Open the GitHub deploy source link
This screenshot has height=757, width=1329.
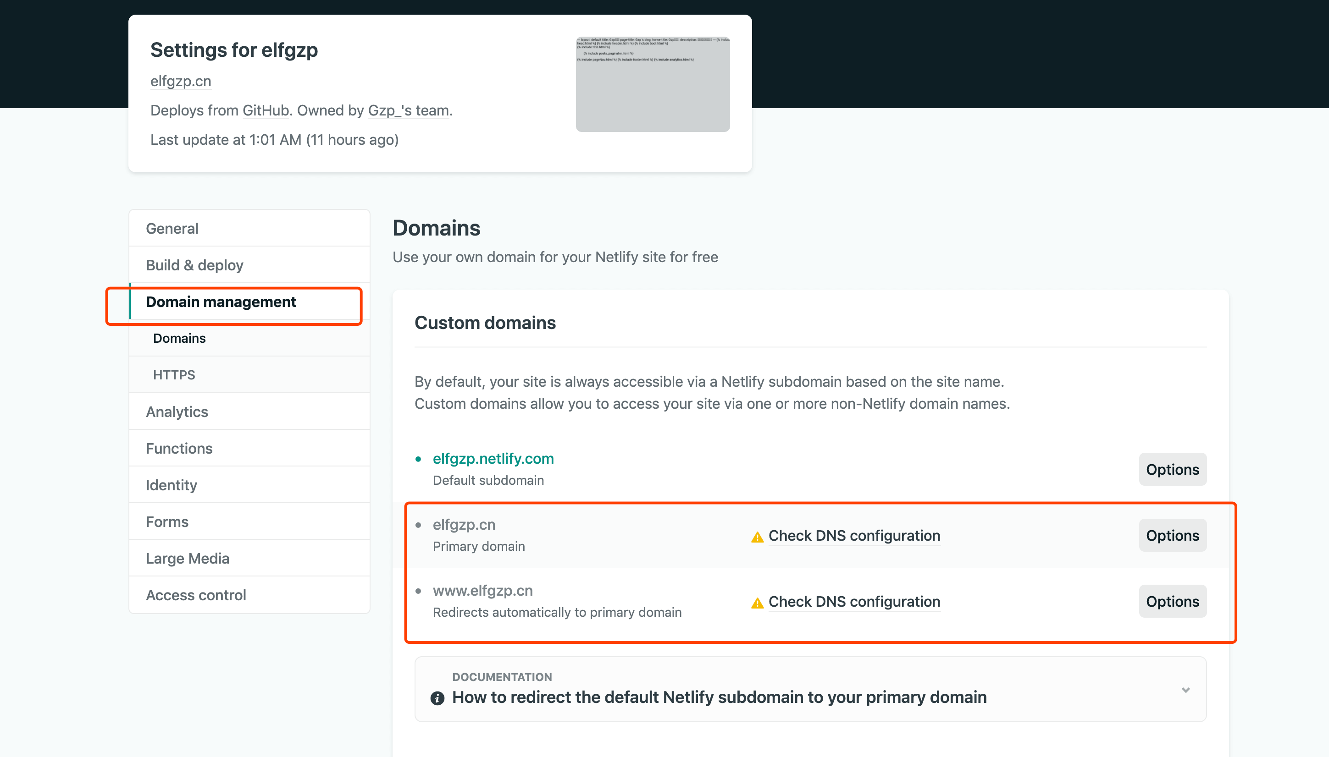pyautogui.click(x=265, y=110)
